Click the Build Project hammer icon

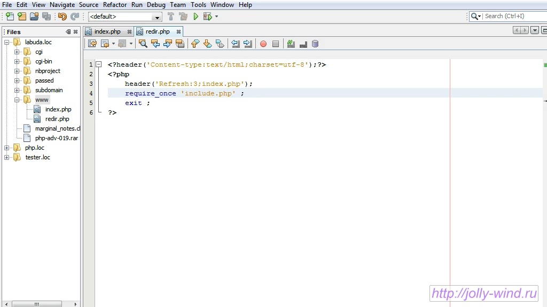click(x=170, y=17)
